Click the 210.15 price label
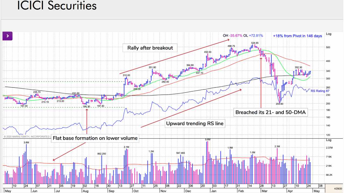The width and height of the screenshot is (344, 193). pyautogui.click(x=45, y=102)
